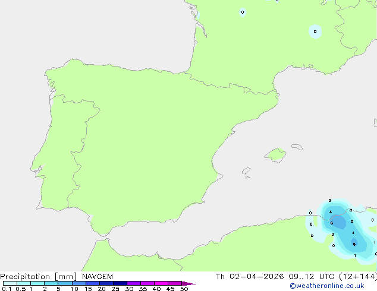Click the legend value '15'

tap(88, 289)
